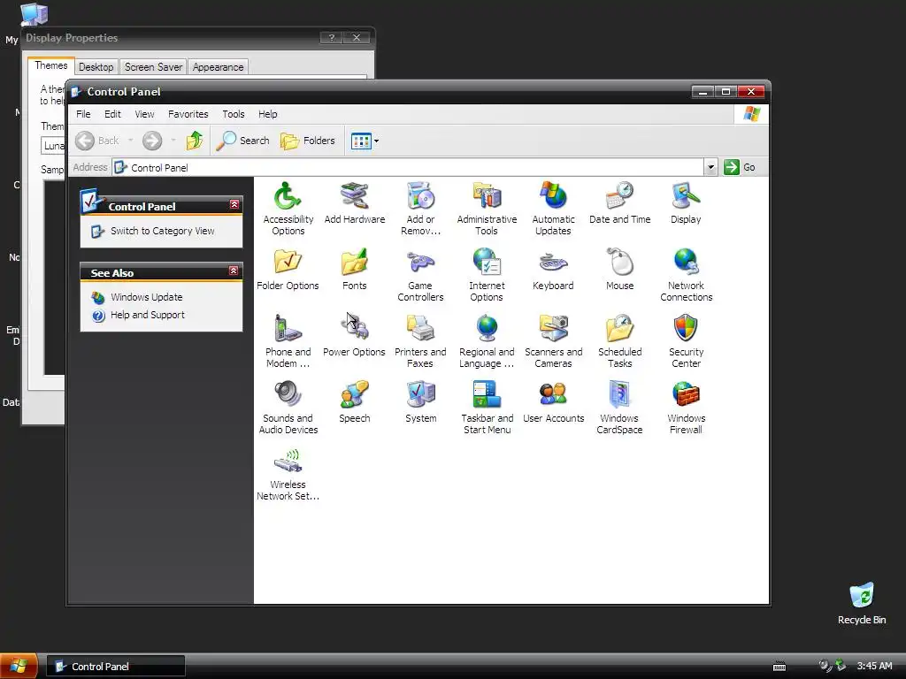Expand the Address bar dropdown
Image resolution: width=906 pixels, height=679 pixels.
click(710, 167)
